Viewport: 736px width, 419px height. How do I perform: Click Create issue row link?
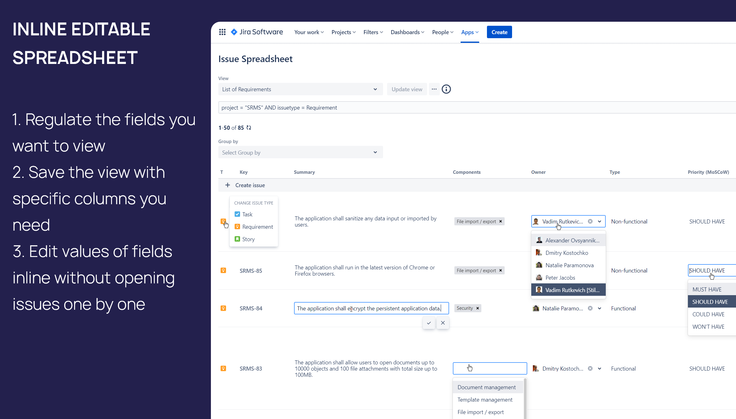[250, 185]
